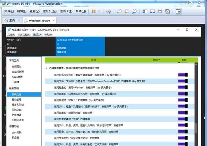Switch to the Windows 10 x64 tab
This screenshot has width=207, height=146.
click(x=40, y=20)
